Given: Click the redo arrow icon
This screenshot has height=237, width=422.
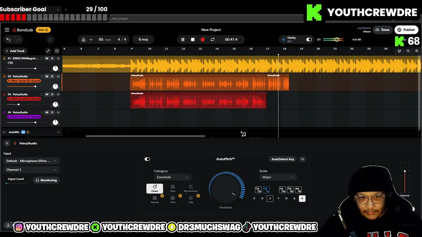Looking at the screenshot, I should click(x=18, y=39).
